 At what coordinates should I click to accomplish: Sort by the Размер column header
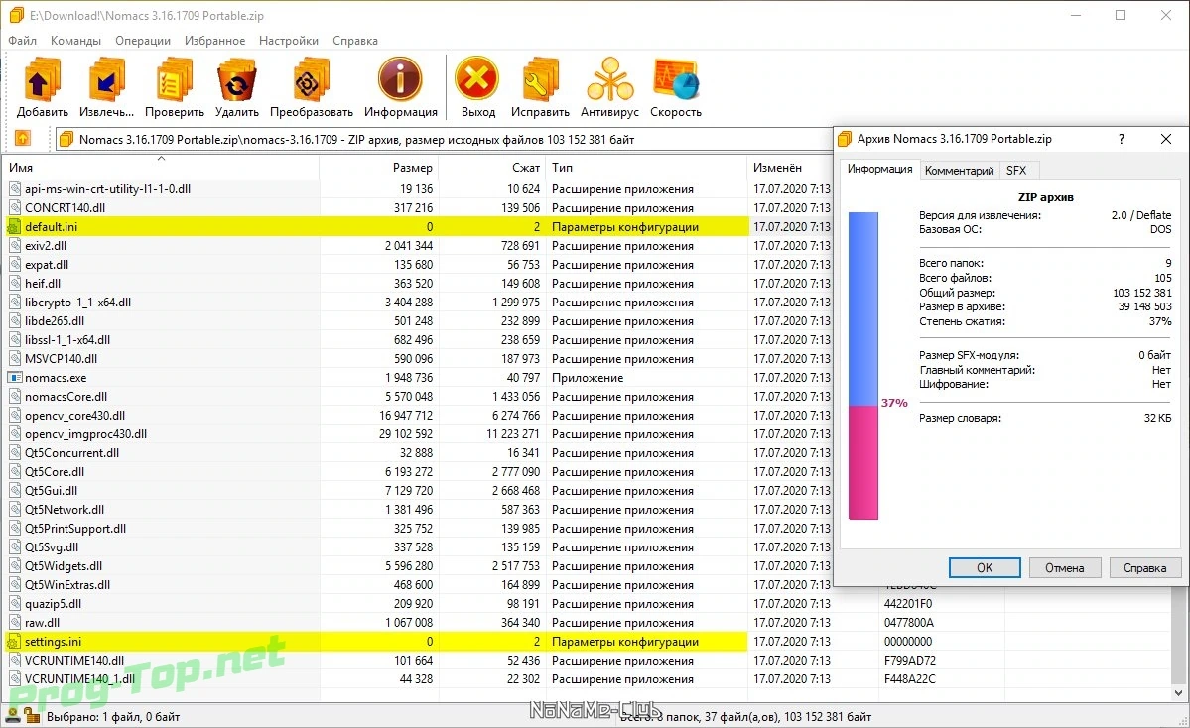tap(378, 167)
